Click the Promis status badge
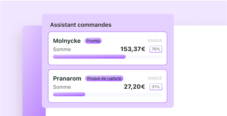The width and height of the screenshot is (227, 116). (93, 41)
